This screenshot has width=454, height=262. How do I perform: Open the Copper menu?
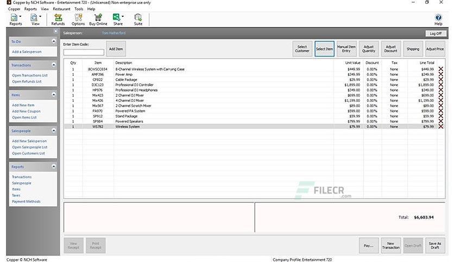[14, 9]
